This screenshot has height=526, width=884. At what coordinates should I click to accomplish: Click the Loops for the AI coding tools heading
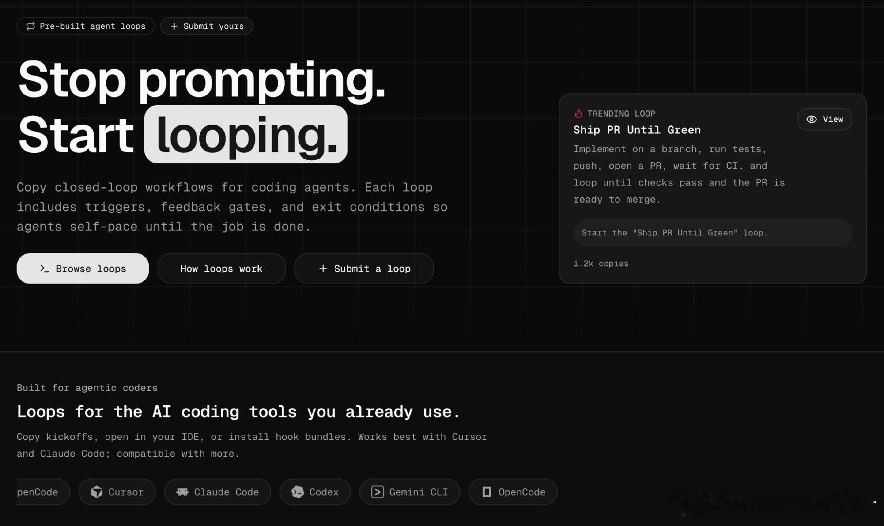click(x=238, y=412)
